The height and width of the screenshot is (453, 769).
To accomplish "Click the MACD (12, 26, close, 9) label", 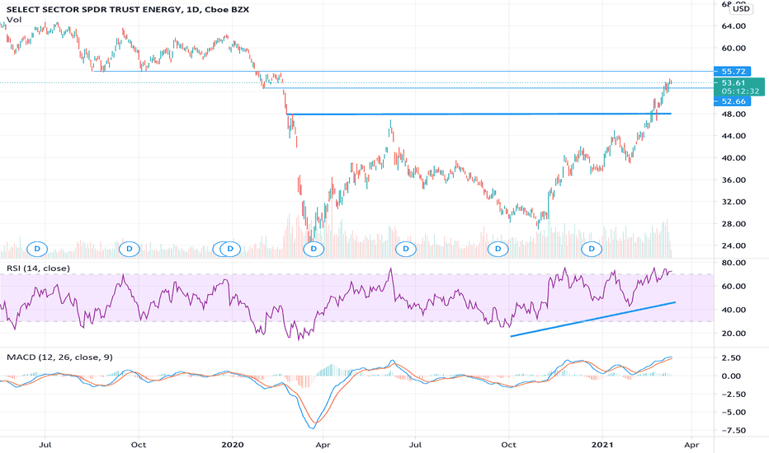I will click(x=59, y=357).
